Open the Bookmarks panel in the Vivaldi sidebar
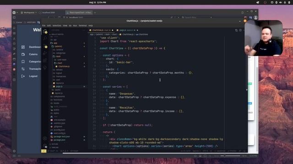The width and height of the screenshot is (293, 164). (x=14, y=28)
